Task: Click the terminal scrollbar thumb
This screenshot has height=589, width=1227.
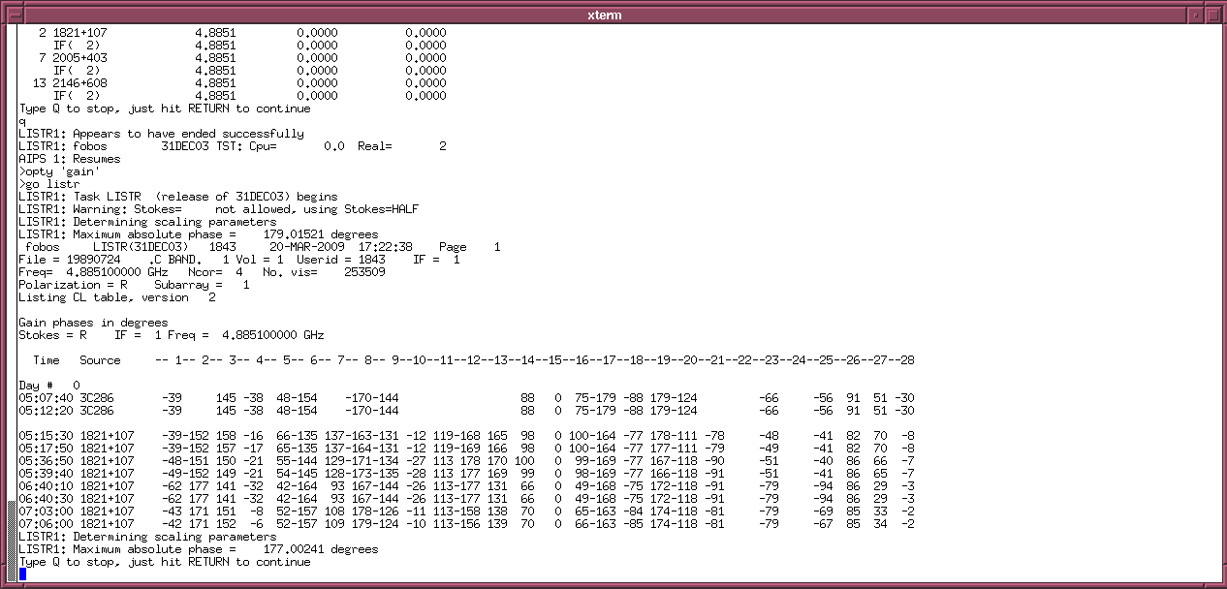Action: pyautogui.click(x=12, y=540)
